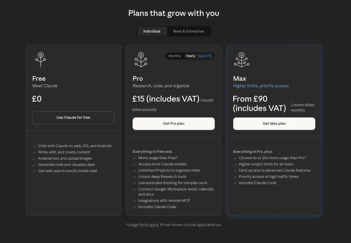Click checkmark next to 'Unlock deep Research tools'

point(135,177)
